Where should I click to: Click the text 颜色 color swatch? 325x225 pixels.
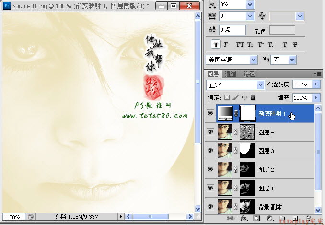(x=282, y=30)
